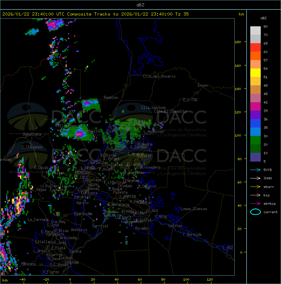Pick the red 60–65 dBZ swatch
The width and height of the screenshot is (281, 284).
(255, 47)
